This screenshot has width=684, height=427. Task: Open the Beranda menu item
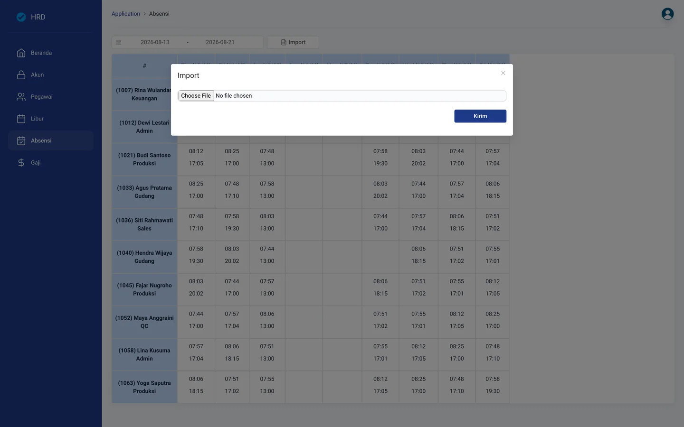(51, 53)
